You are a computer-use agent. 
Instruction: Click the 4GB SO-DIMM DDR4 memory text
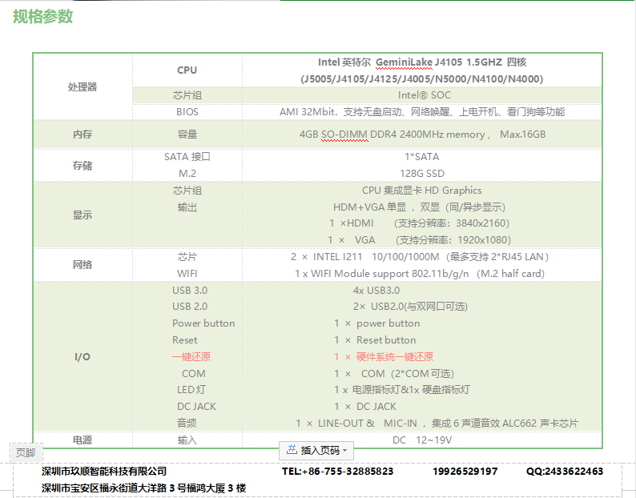click(422, 135)
